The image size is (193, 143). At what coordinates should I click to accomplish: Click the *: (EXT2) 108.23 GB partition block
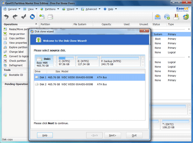175,124
